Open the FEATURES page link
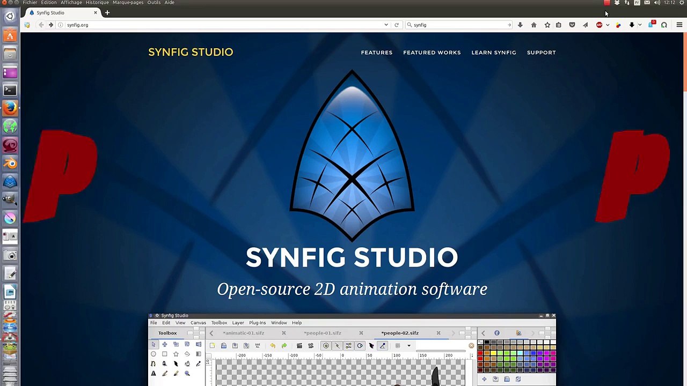The width and height of the screenshot is (687, 386). (x=377, y=53)
